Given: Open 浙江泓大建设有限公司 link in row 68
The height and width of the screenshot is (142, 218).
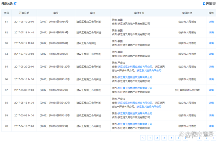Looking at the screenshot, I should [x=149, y=106].
